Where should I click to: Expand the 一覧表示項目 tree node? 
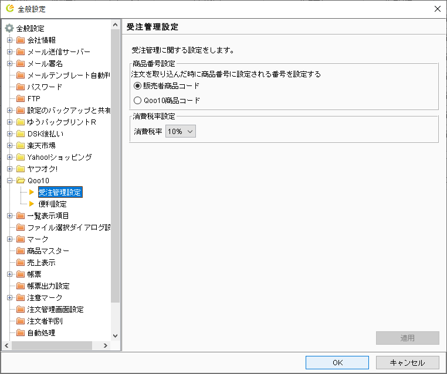[10, 215]
